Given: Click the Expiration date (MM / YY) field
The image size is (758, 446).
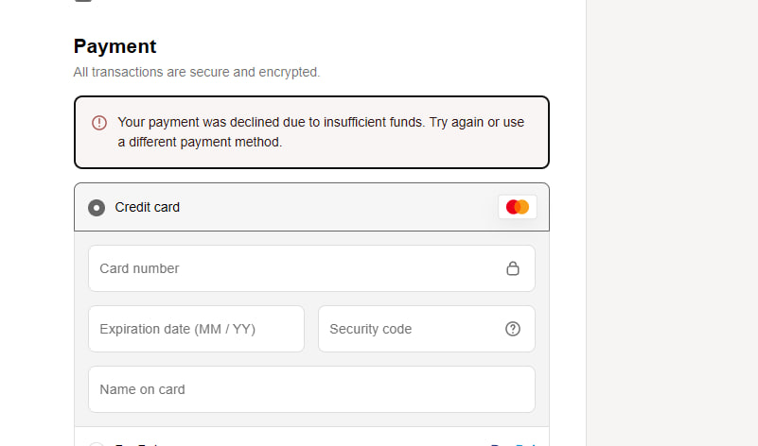Looking at the screenshot, I should click(x=196, y=329).
